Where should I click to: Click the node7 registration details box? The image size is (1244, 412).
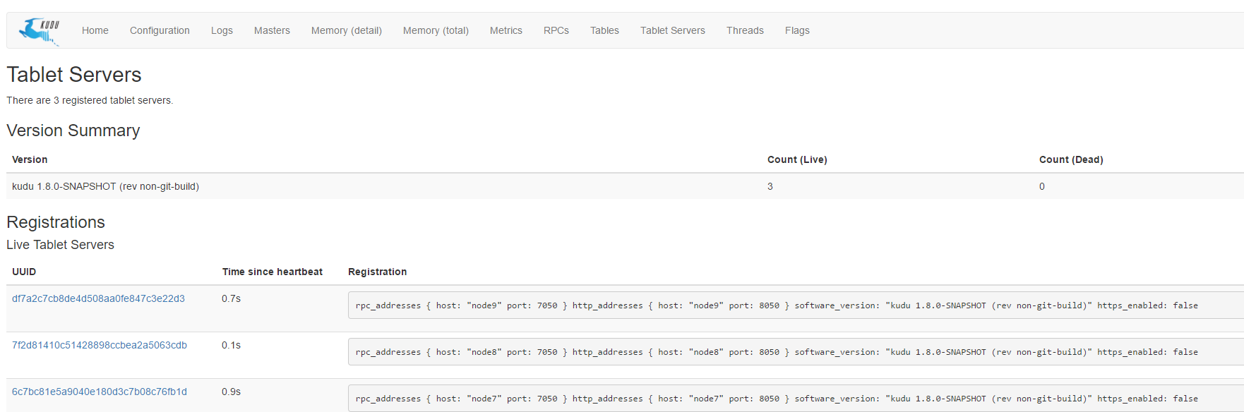(x=796, y=399)
